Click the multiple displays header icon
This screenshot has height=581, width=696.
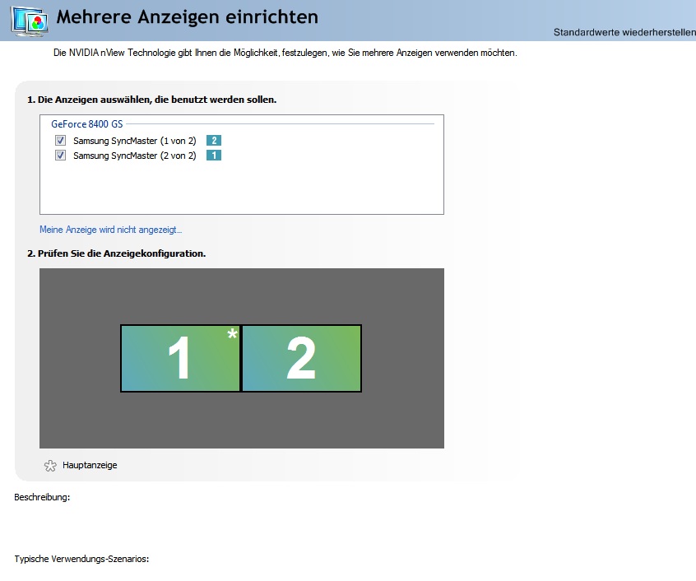click(x=30, y=21)
